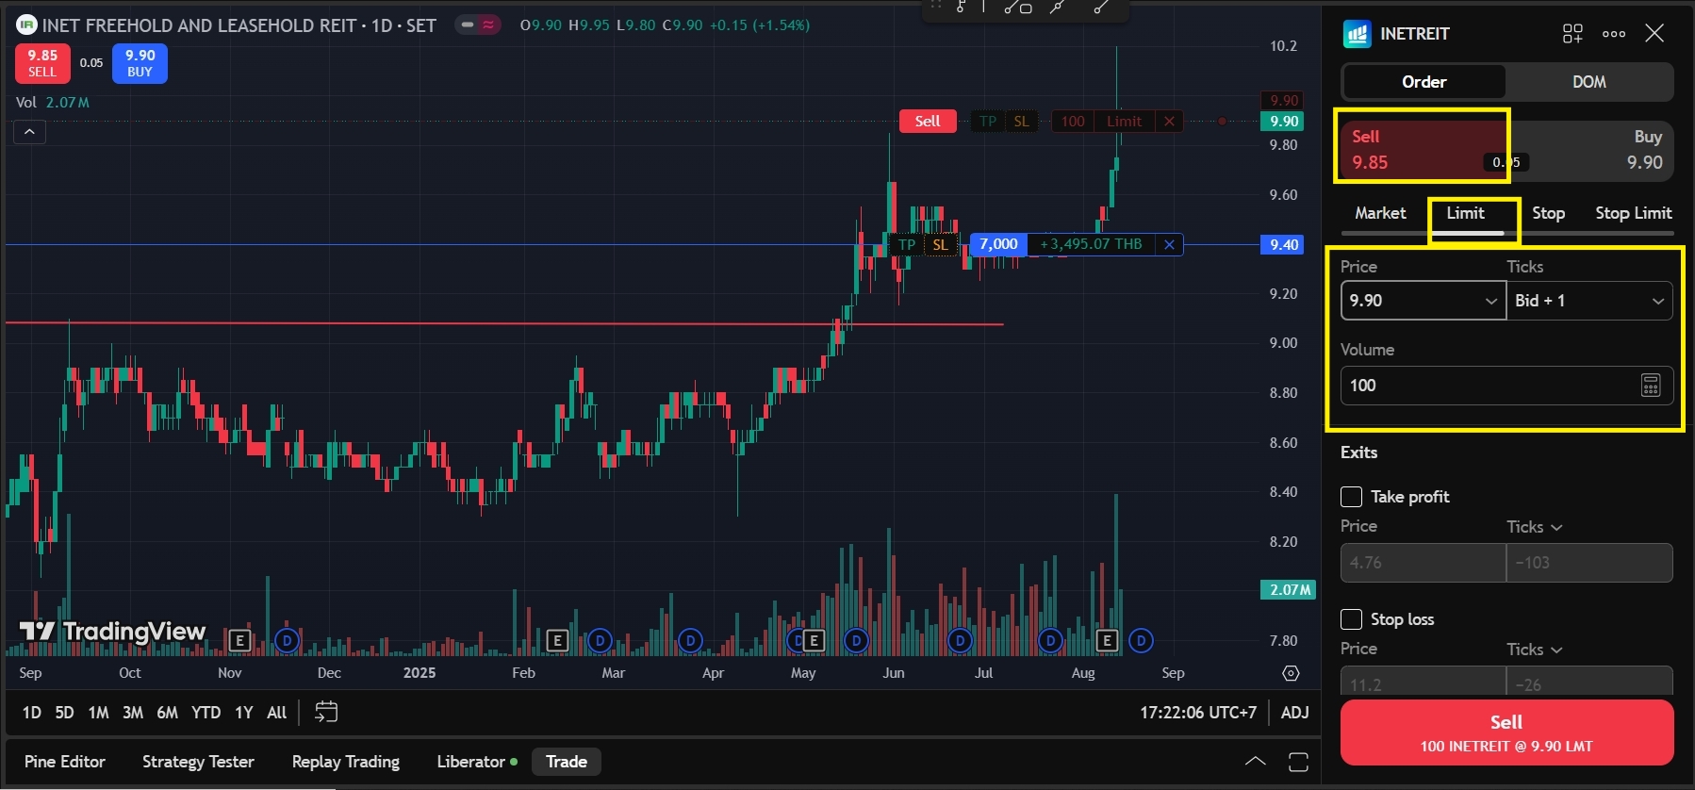Viewport: 1695px width, 790px height.
Task: Click dividend D marker after August
Action: [1141, 641]
